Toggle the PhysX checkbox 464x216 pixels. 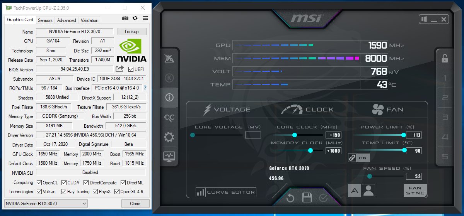[94, 191]
